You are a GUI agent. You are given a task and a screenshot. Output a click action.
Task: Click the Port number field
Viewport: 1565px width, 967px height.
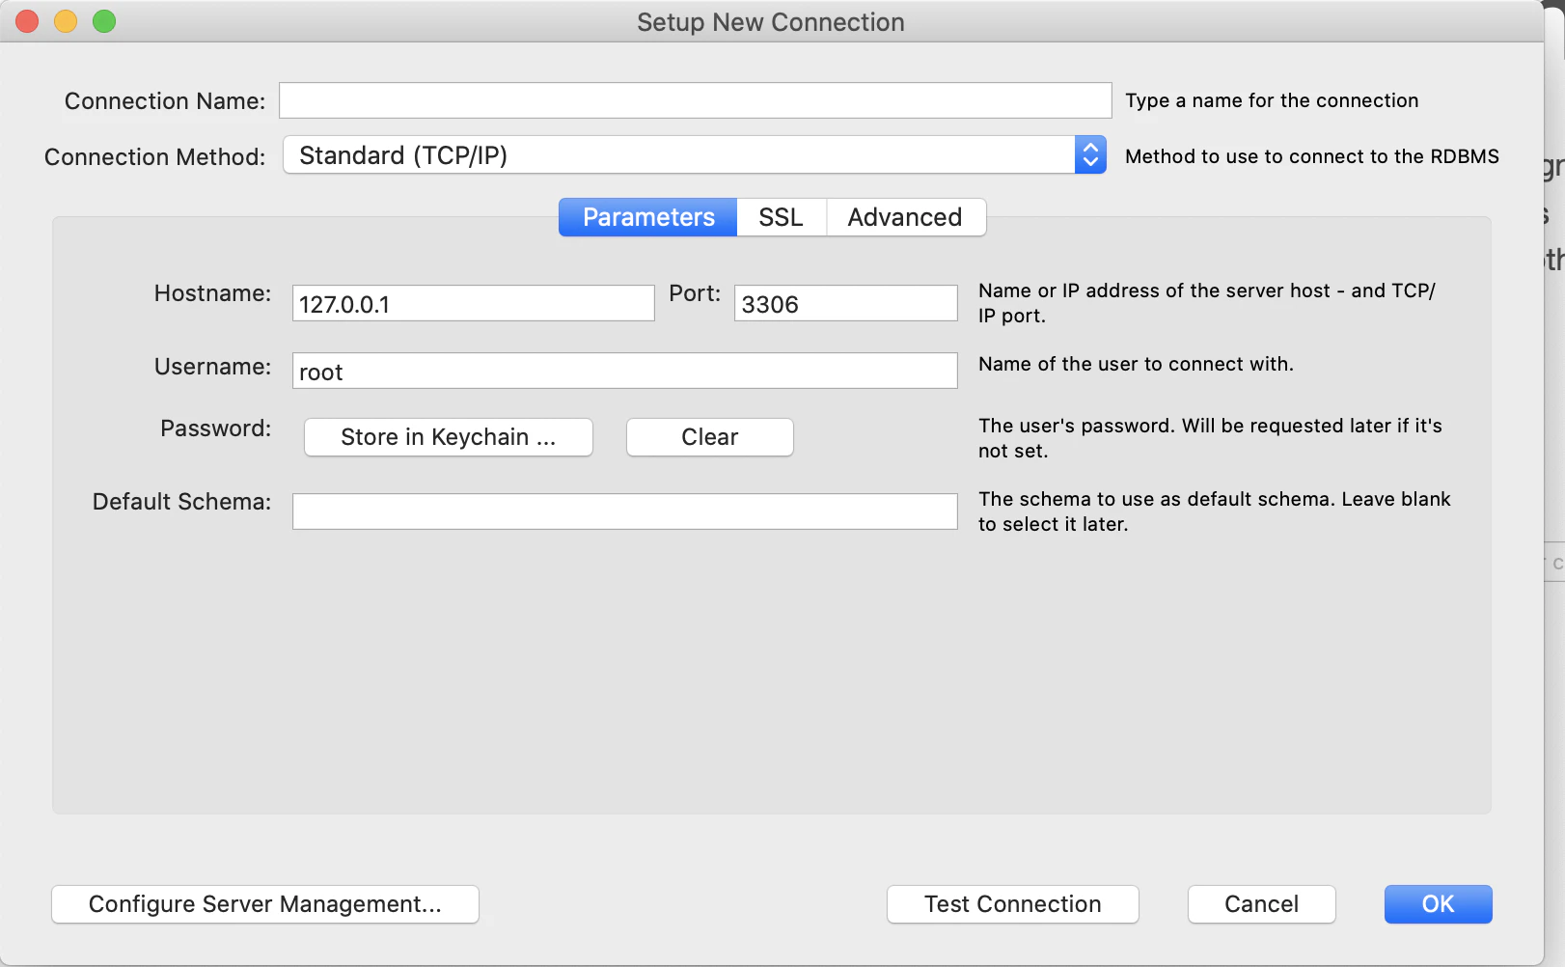845,303
